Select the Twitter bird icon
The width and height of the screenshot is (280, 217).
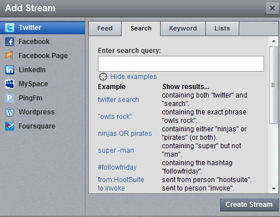[10, 28]
